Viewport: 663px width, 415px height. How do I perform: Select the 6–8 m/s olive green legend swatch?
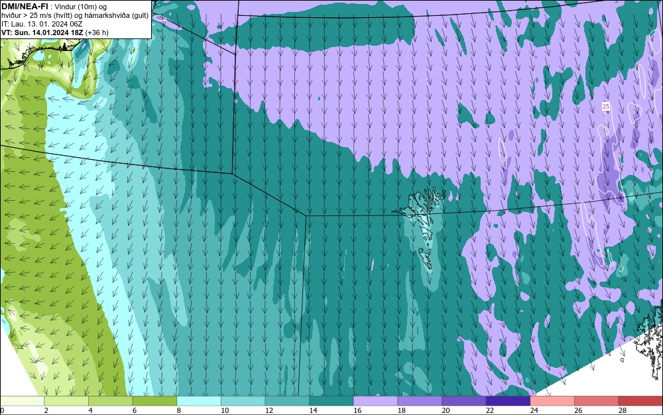154,401
